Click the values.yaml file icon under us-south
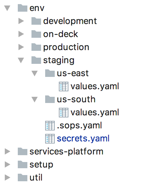The width and height of the screenshot is (143, 184). 64,113
